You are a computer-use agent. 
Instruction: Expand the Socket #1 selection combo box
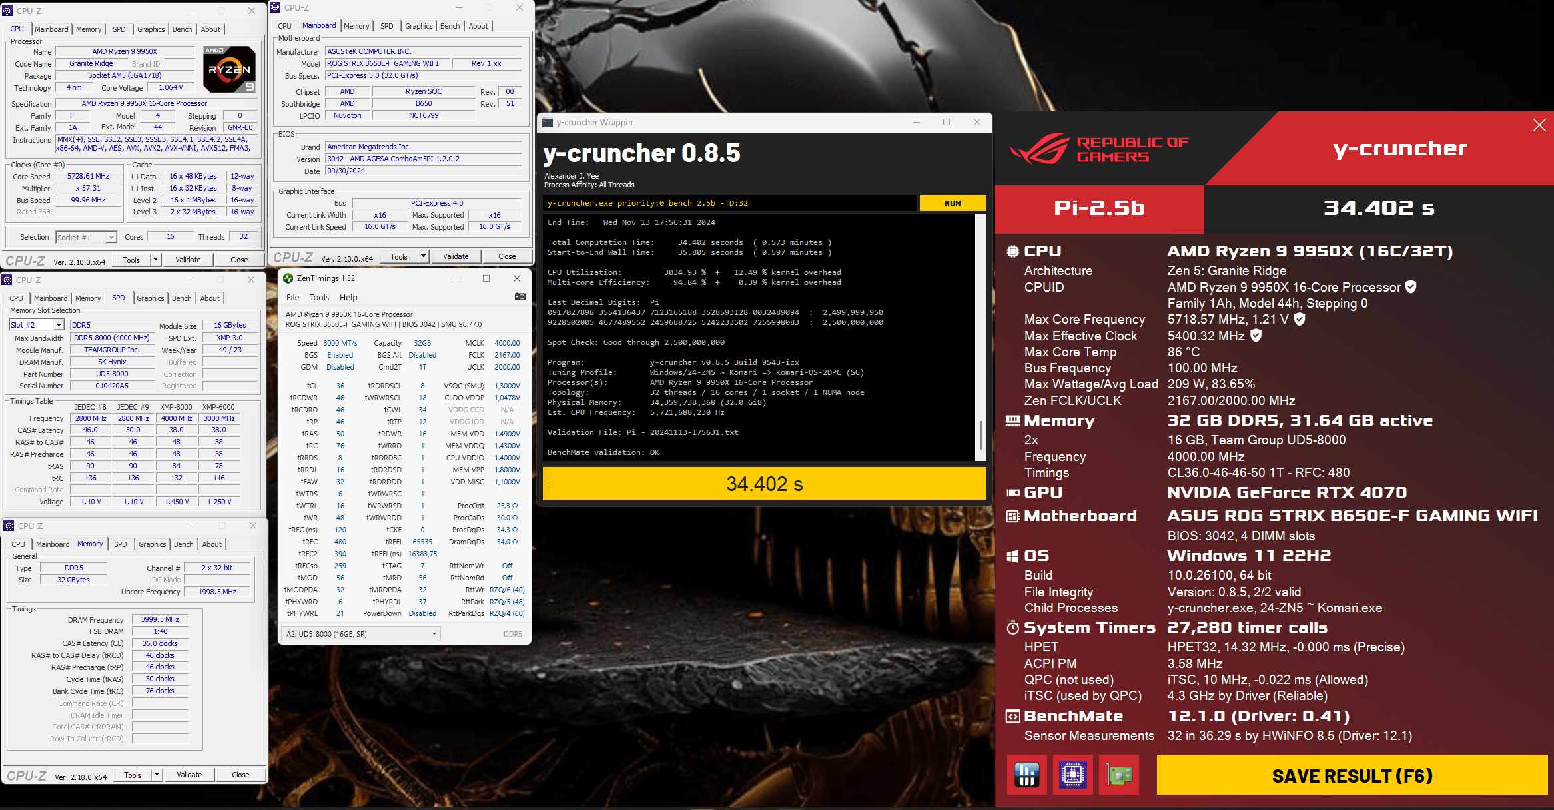coord(111,238)
